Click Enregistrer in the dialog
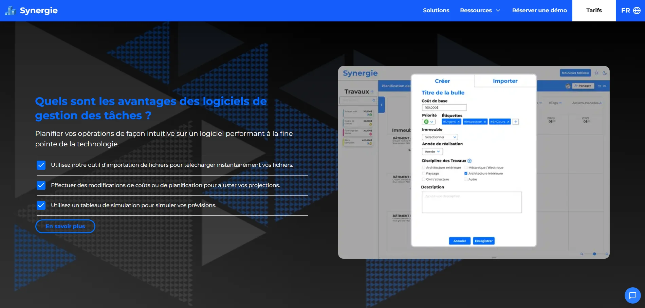Image resolution: width=645 pixels, height=308 pixels. pos(483,241)
